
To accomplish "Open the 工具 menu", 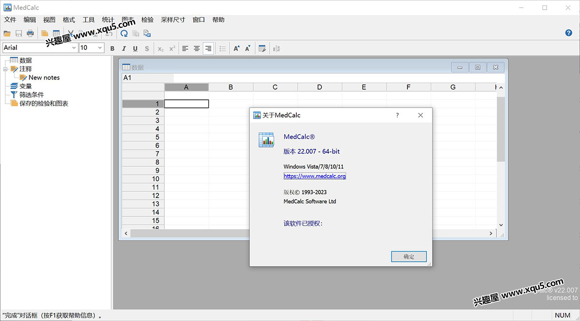I will pyautogui.click(x=88, y=20).
